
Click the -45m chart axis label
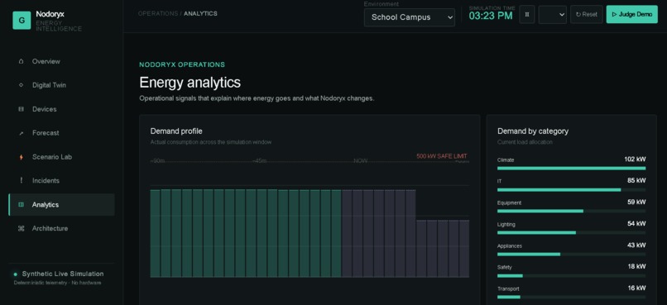(x=260, y=161)
